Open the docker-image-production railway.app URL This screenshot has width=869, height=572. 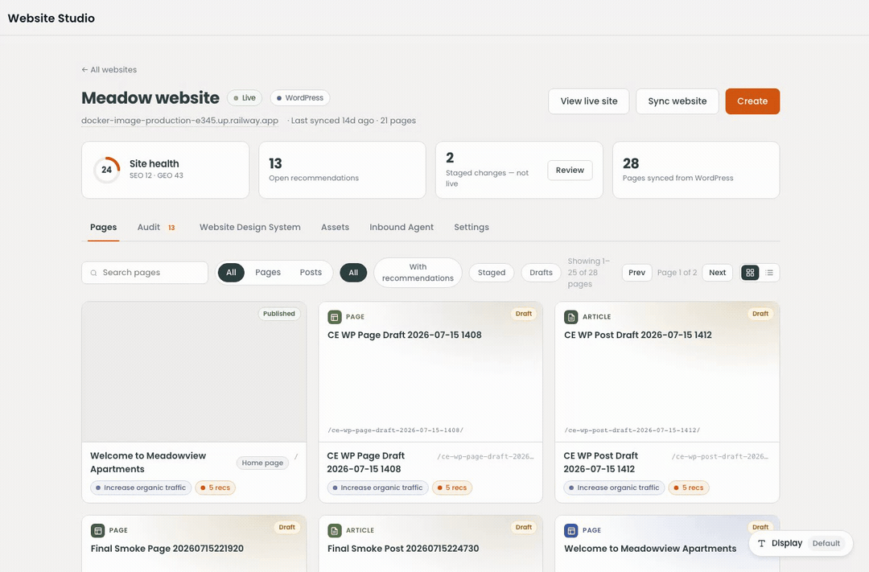point(179,121)
